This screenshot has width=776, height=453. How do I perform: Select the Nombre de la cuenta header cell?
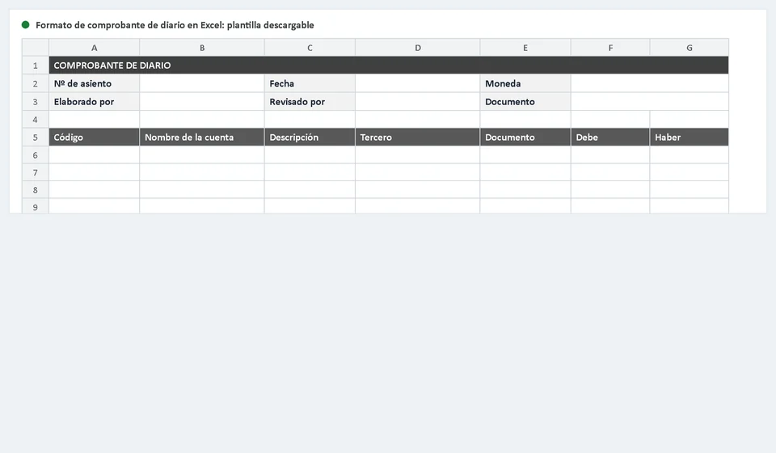202,138
